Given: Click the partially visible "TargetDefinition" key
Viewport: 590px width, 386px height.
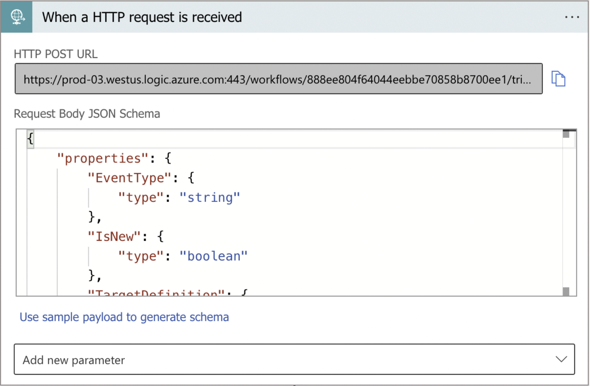Looking at the screenshot, I should tap(156, 293).
